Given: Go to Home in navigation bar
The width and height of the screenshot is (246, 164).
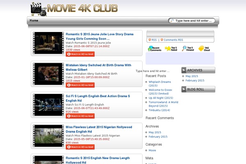Looking at the screenshot, I should (x=34, y=20).
